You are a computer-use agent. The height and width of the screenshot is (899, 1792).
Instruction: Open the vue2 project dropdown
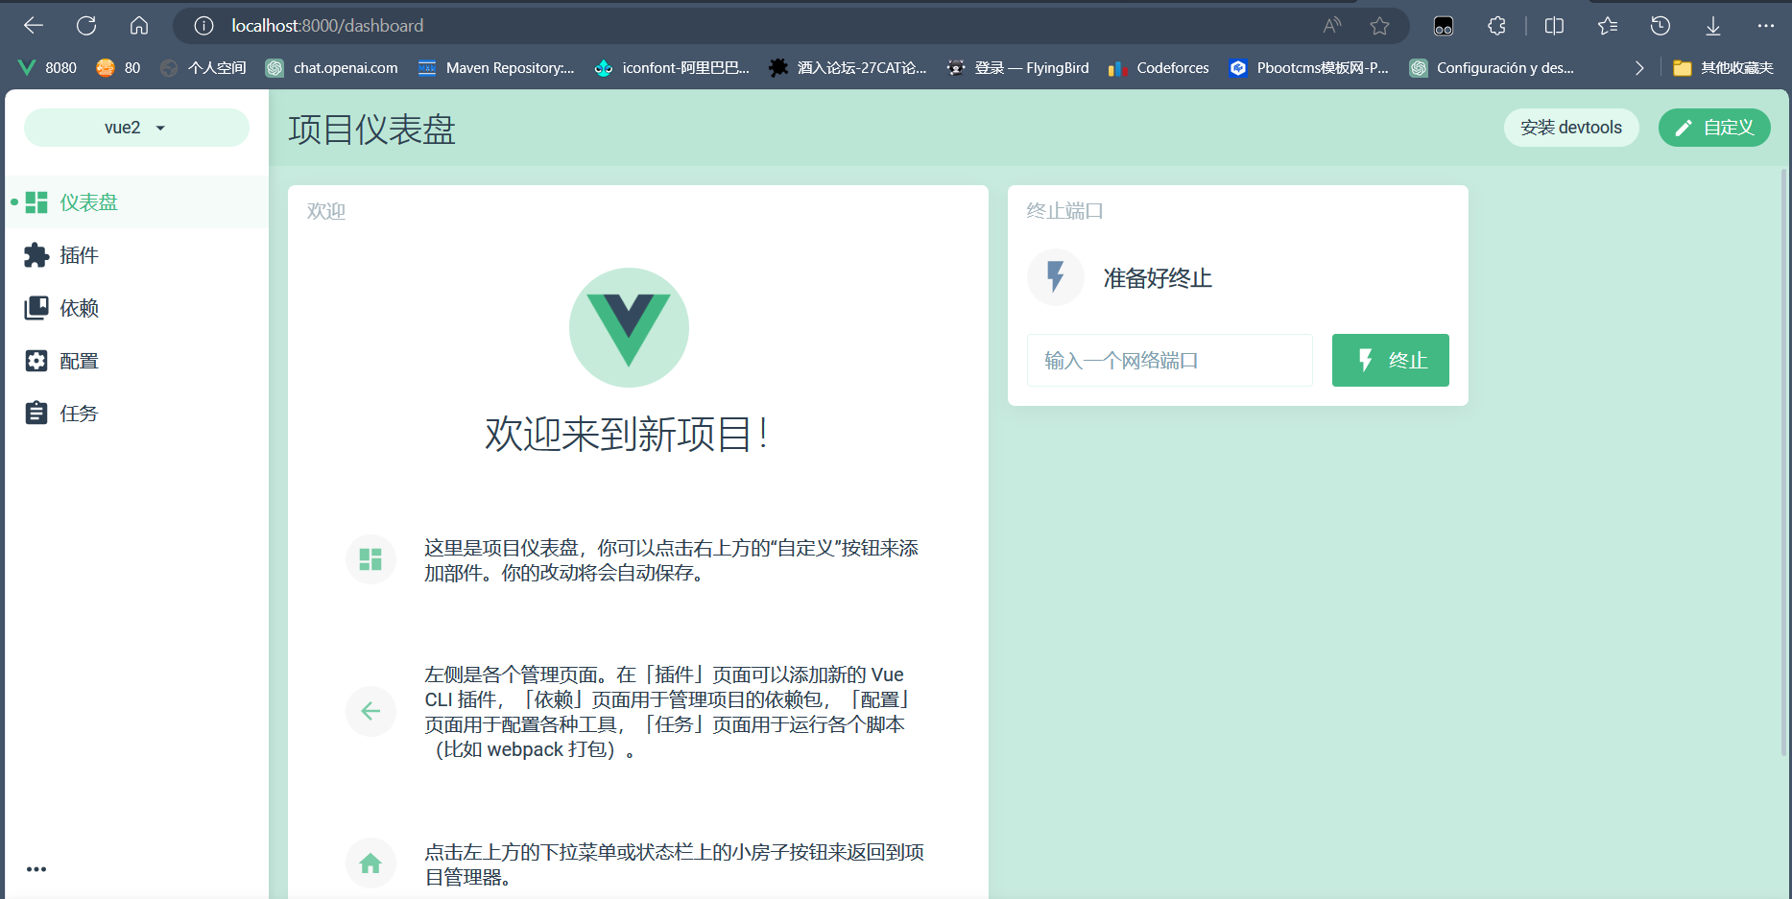click(136, 128)
